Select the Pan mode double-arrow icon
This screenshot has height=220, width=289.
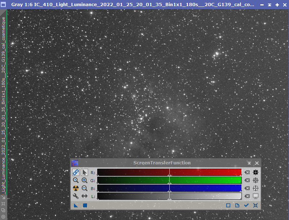[x=84, y=196]
